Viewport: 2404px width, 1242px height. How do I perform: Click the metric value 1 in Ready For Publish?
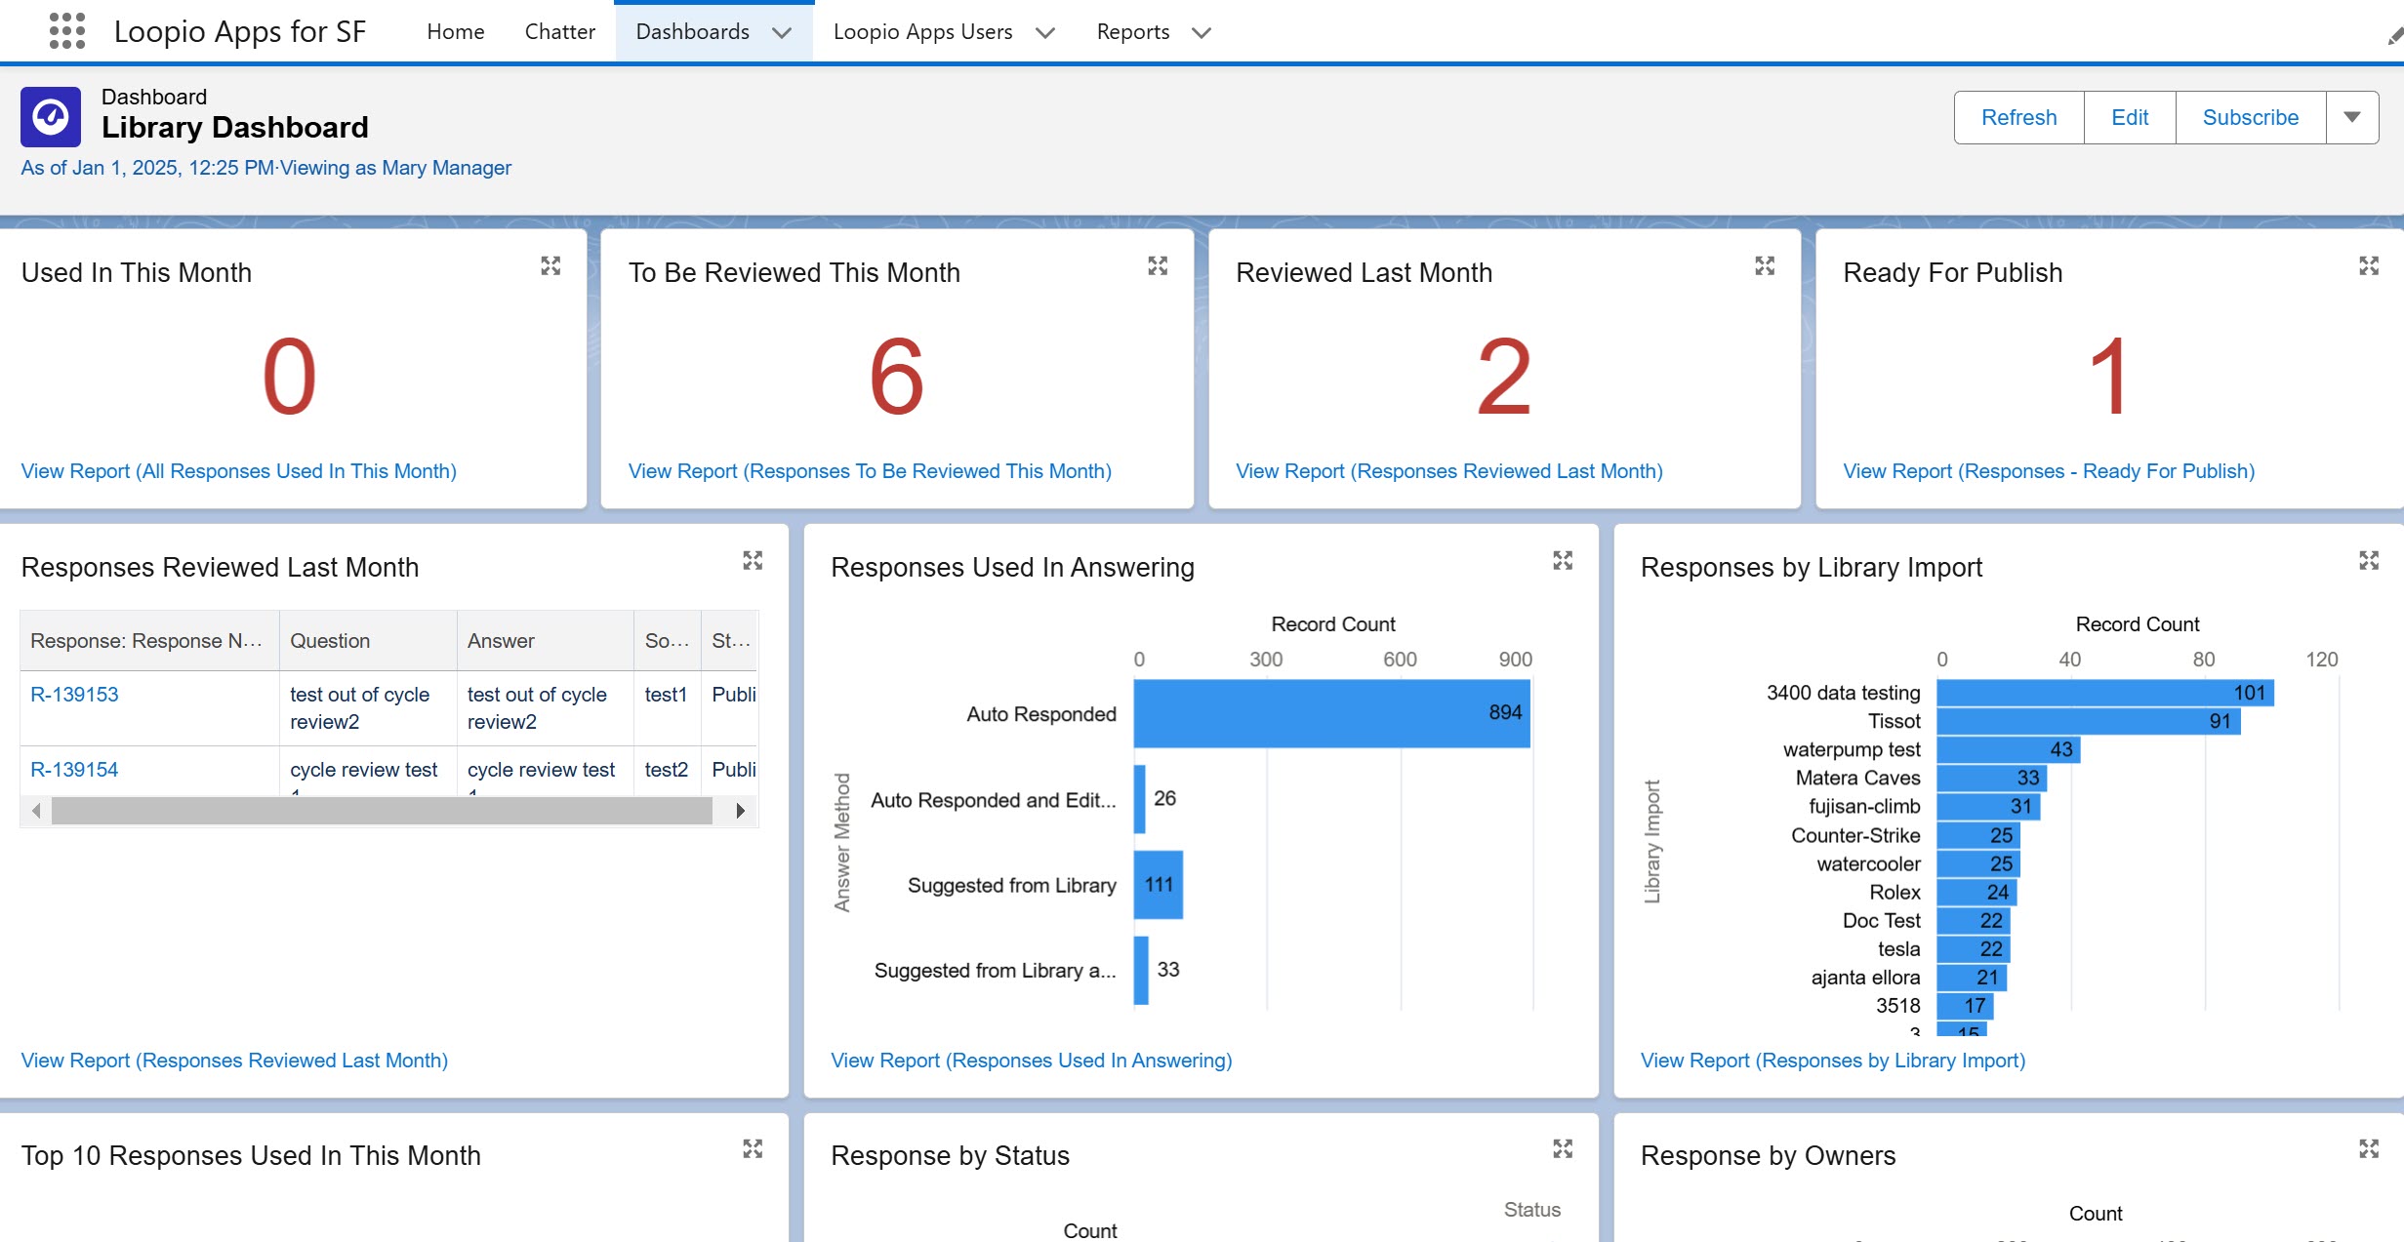click(x=2108, y=377)
